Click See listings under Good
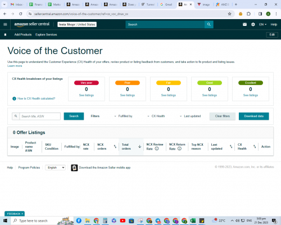The width and height of the screenshot is (281, 225). pyautogui.click(x=210, y=95)
